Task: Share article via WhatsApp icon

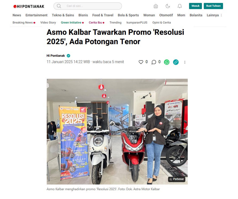Action: (x=167, y=62)
